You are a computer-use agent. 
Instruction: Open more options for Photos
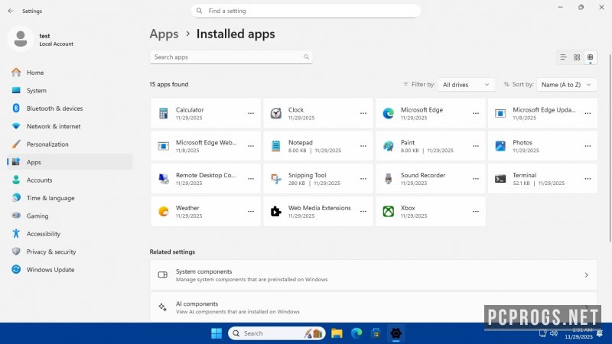click(588, 146)
